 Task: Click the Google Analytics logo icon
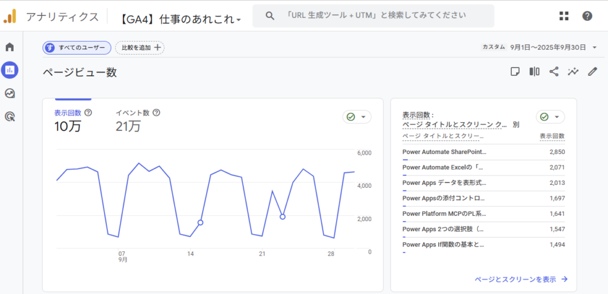10,16
